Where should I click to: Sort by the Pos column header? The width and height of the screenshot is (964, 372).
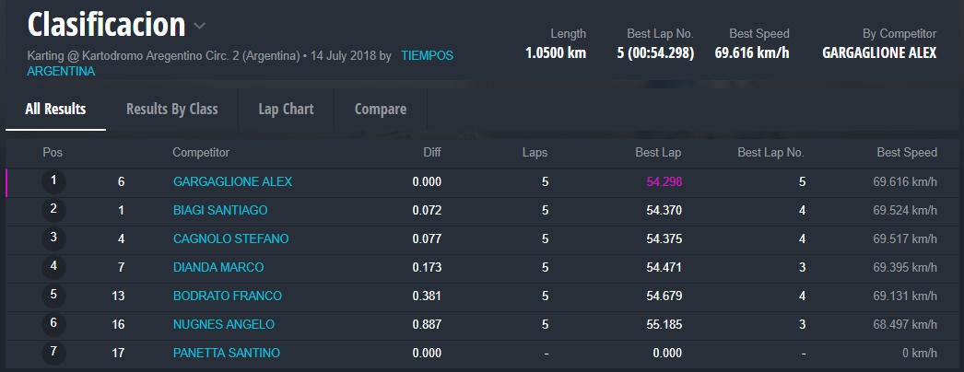click(53, 152)
